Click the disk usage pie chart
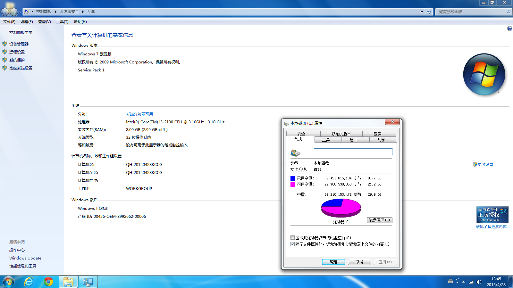Screen dimensions: 513x288 (x=341, y=208)
